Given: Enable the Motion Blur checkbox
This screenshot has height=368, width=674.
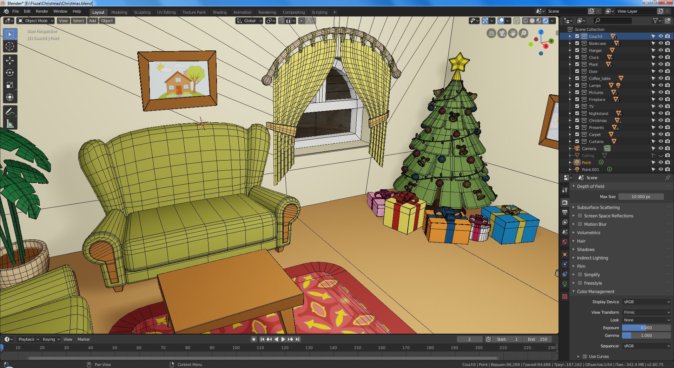Looking at the screenshot, I should tap(580, 224).
